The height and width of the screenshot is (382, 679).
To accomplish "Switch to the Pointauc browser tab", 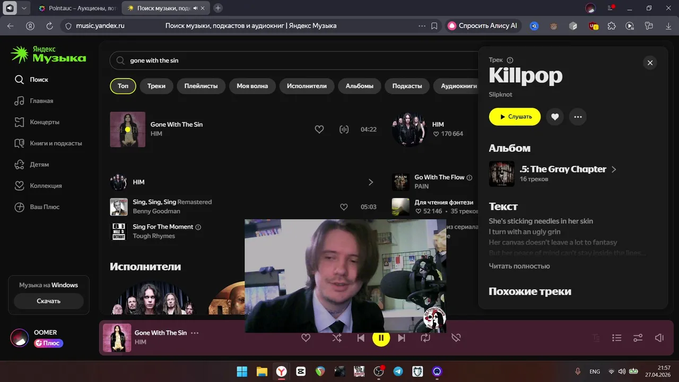I will click(78, 8).
